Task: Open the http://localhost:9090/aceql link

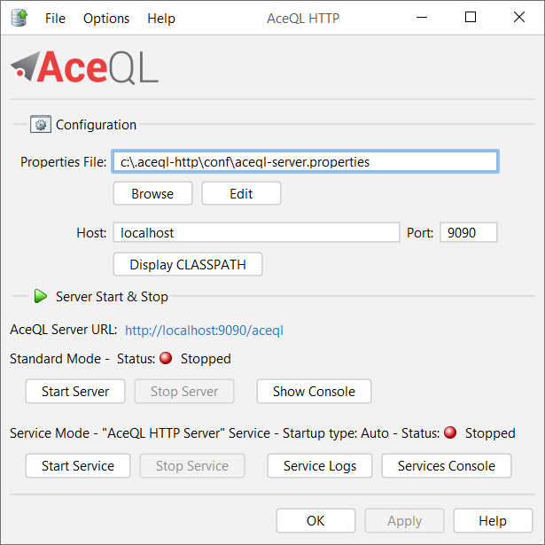Action: [x=204, y=331]
